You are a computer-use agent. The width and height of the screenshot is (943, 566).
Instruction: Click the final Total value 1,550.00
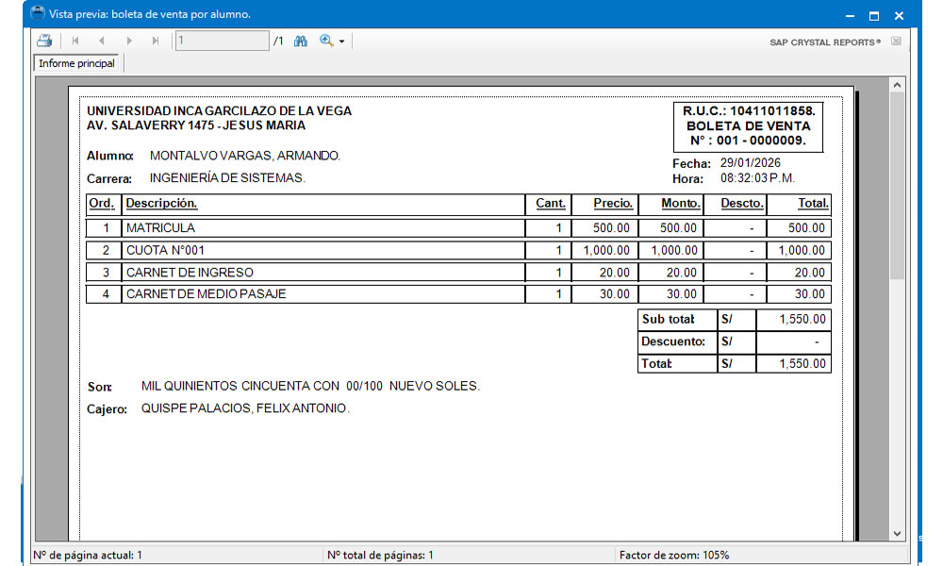(x=802, y=364)
